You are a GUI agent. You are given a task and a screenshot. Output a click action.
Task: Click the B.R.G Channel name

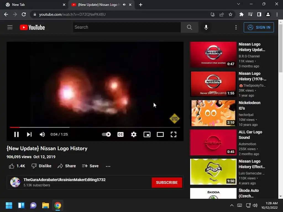249,56
